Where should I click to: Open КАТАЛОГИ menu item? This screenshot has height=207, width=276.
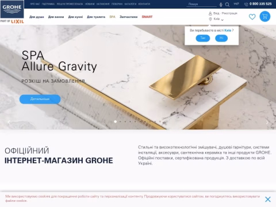pyautogui.click(x=131, y=4)
